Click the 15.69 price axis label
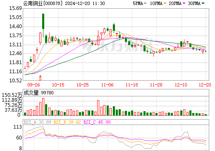215x151 pixels. [15, 8]
